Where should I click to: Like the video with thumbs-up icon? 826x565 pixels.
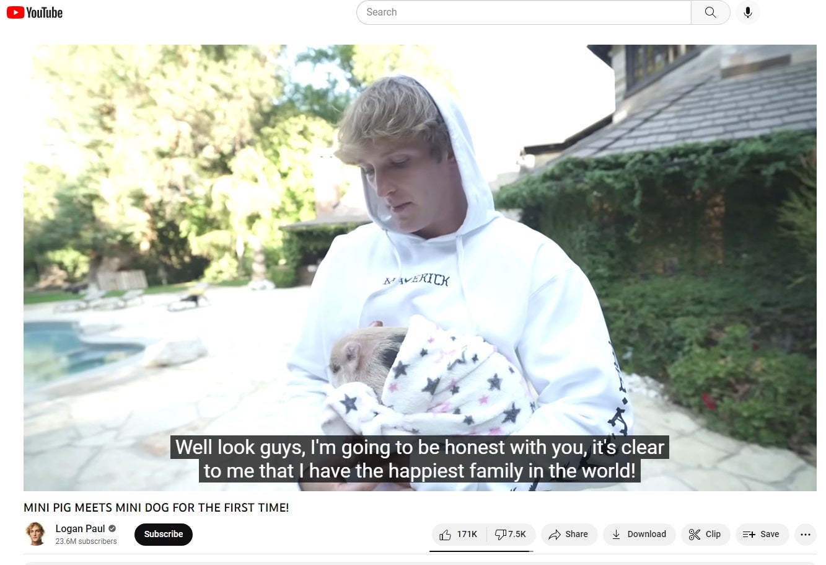point(445,535)
